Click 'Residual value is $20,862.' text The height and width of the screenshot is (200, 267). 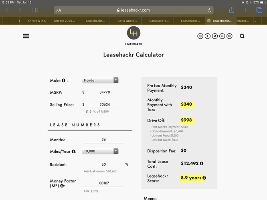[100, 171]
